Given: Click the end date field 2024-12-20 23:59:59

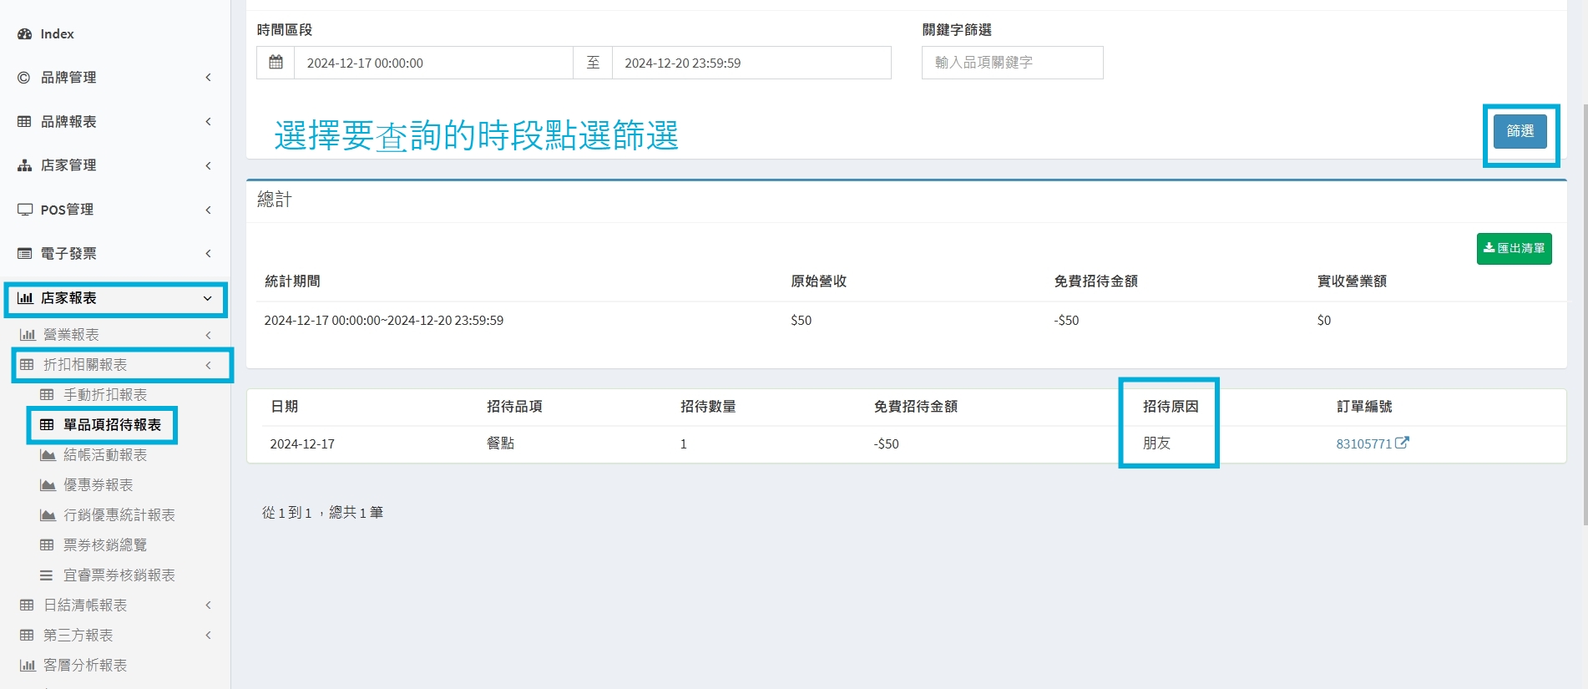Looking at the screenshot, I should (751, 63).
